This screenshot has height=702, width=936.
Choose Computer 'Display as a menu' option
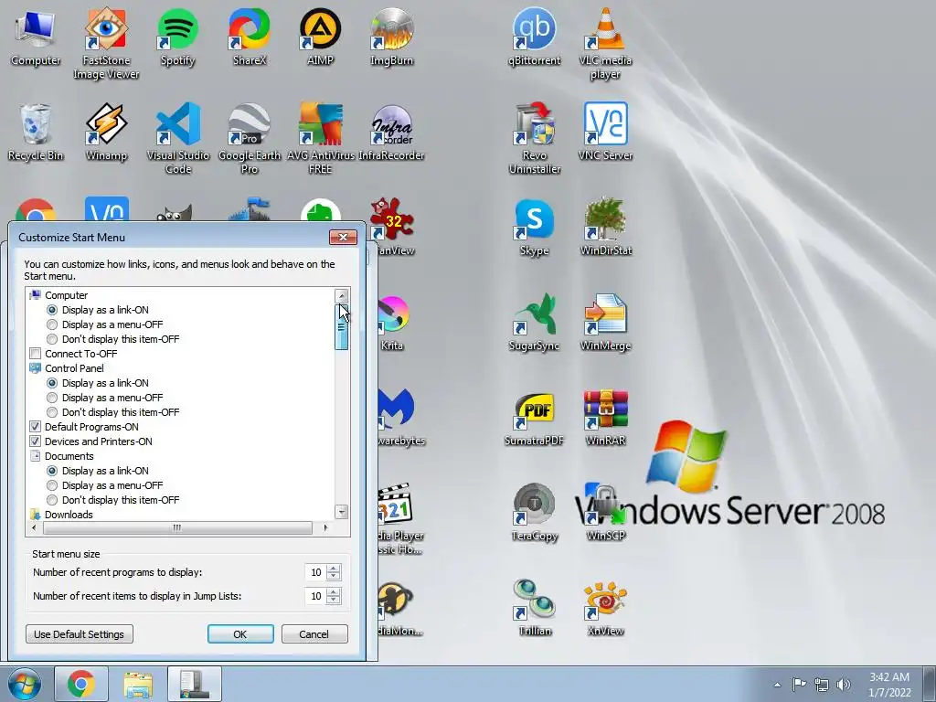(52, 324)
